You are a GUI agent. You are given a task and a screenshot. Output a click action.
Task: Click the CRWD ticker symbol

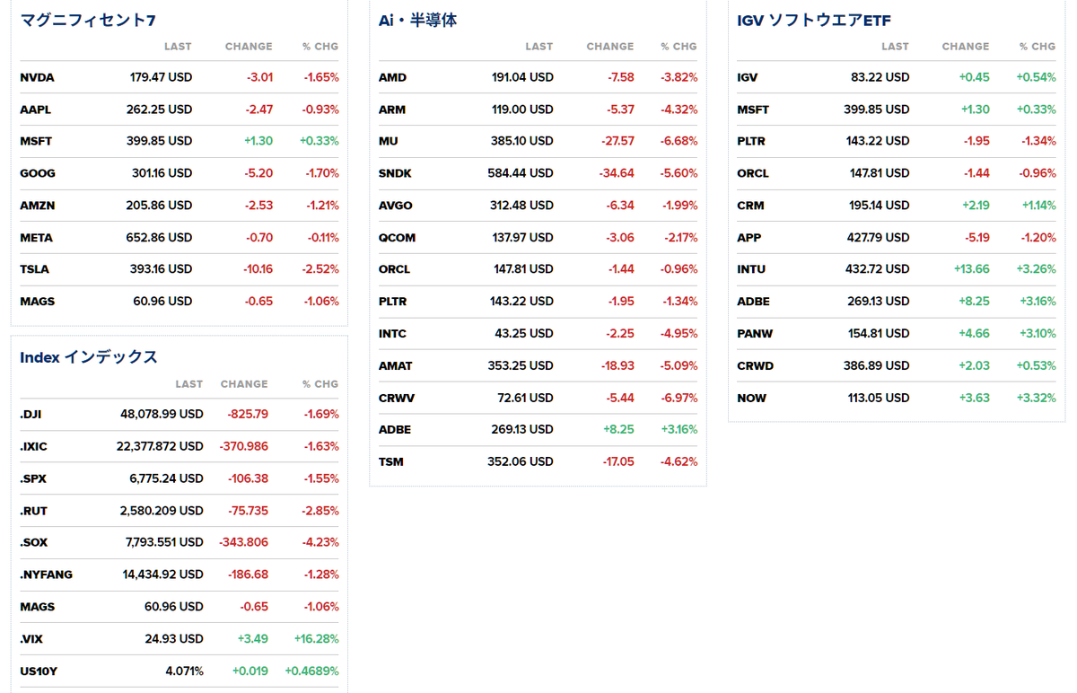click(x=755, y=366)
